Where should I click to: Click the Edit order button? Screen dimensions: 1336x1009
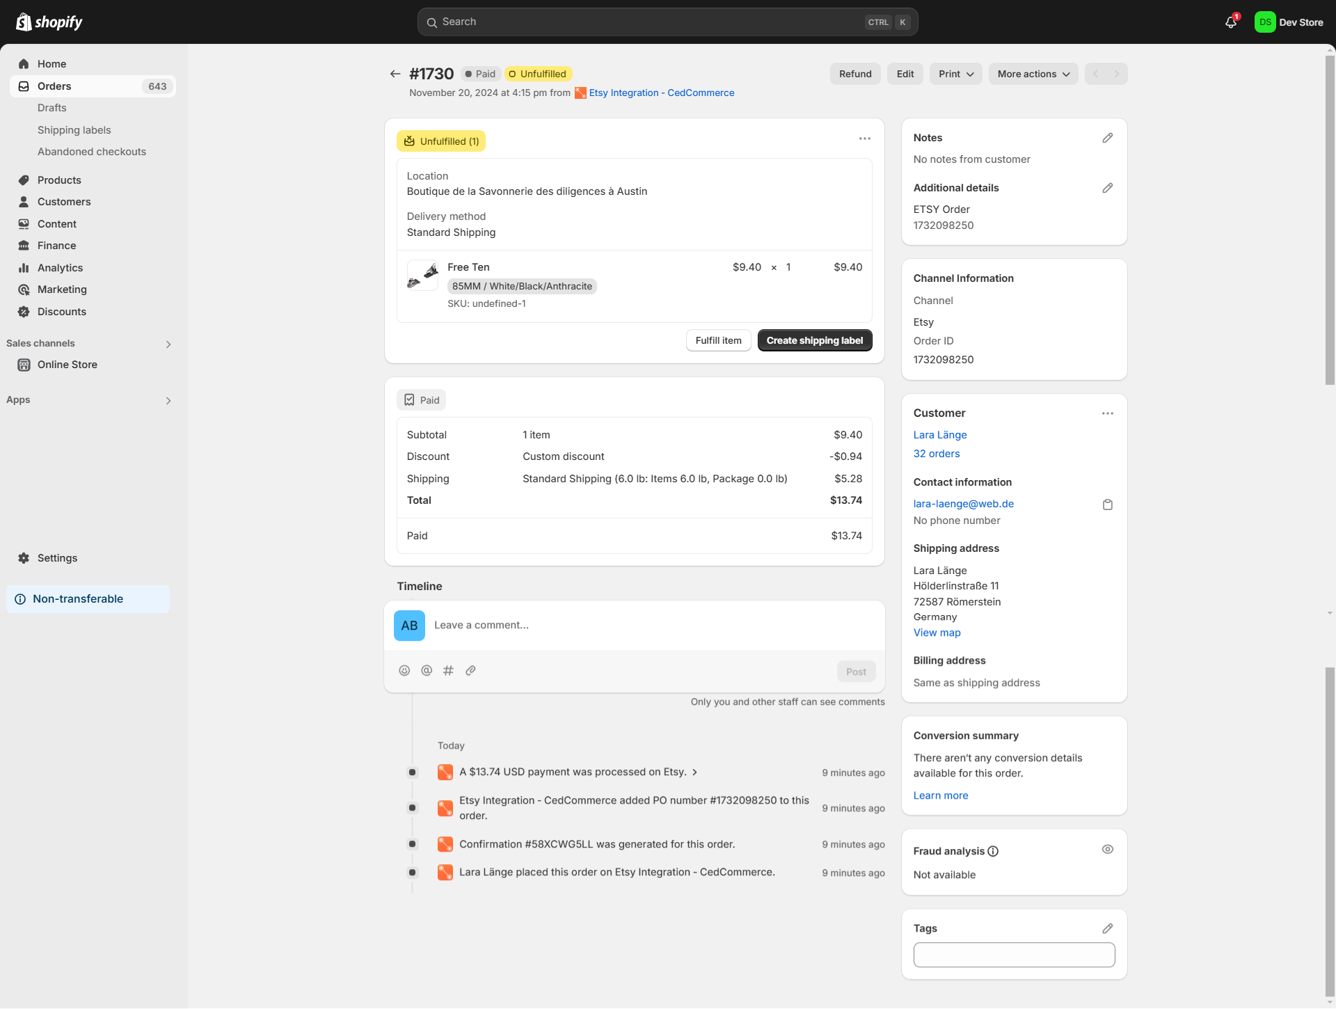pos(905,74)
